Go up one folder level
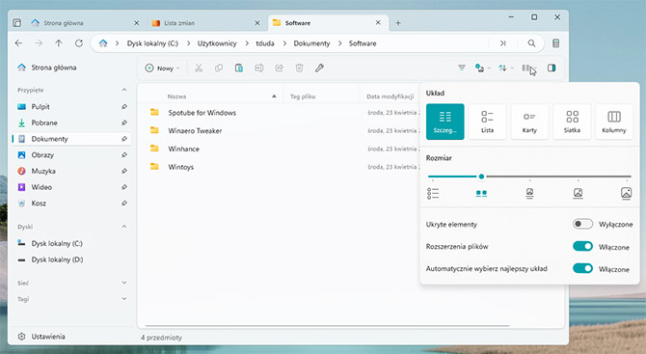Screen dimensions: 646x354 coord(59,43)
